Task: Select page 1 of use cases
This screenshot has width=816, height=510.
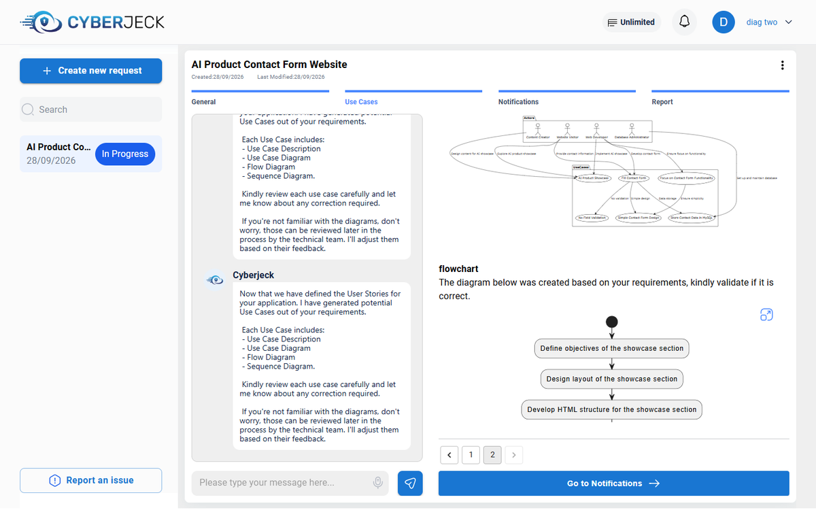Action: tap(471, 455)
